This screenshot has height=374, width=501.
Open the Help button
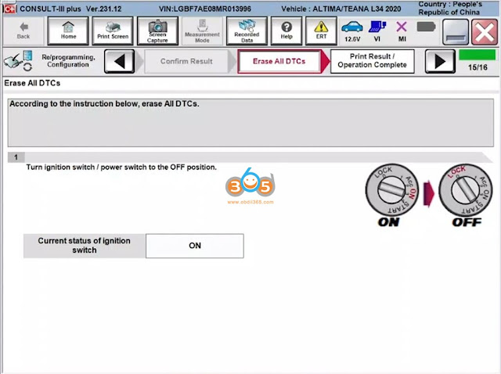[287, 31]
